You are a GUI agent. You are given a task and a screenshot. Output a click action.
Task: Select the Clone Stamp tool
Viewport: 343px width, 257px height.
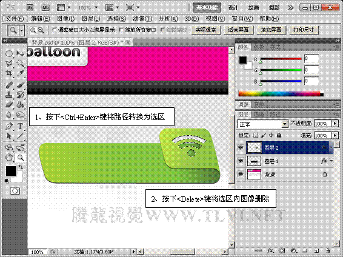point(8,95)
